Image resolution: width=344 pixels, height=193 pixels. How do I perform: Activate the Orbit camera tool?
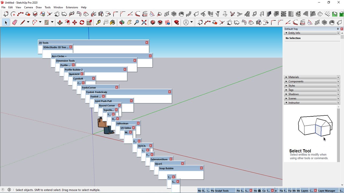(x=122, y=23)
